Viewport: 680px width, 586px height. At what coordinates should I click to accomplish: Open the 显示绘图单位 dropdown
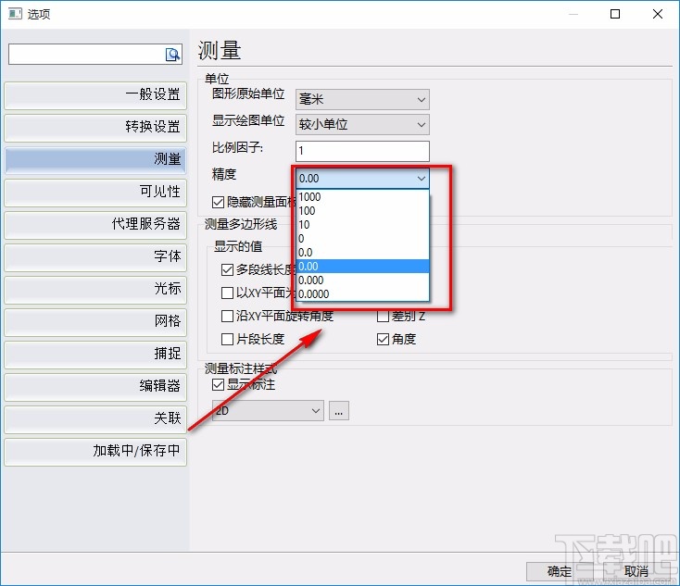[362, 124]
